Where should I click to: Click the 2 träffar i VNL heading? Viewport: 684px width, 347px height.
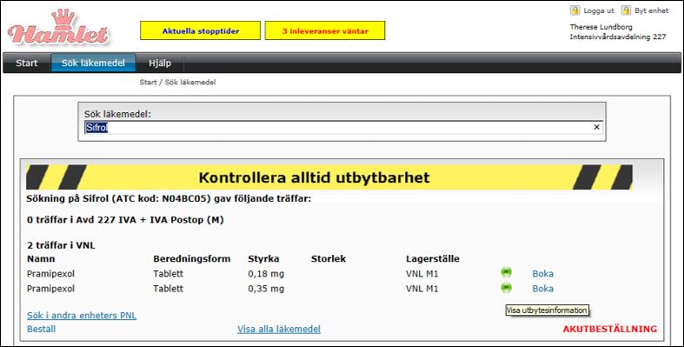(61, 245)
